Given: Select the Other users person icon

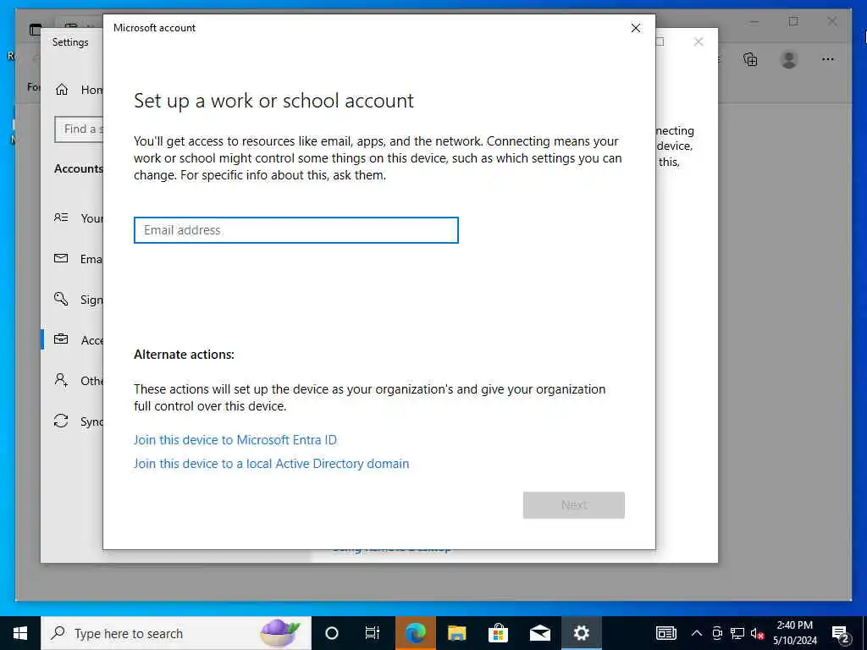Looking at the screenshot, I should point(61,380).
